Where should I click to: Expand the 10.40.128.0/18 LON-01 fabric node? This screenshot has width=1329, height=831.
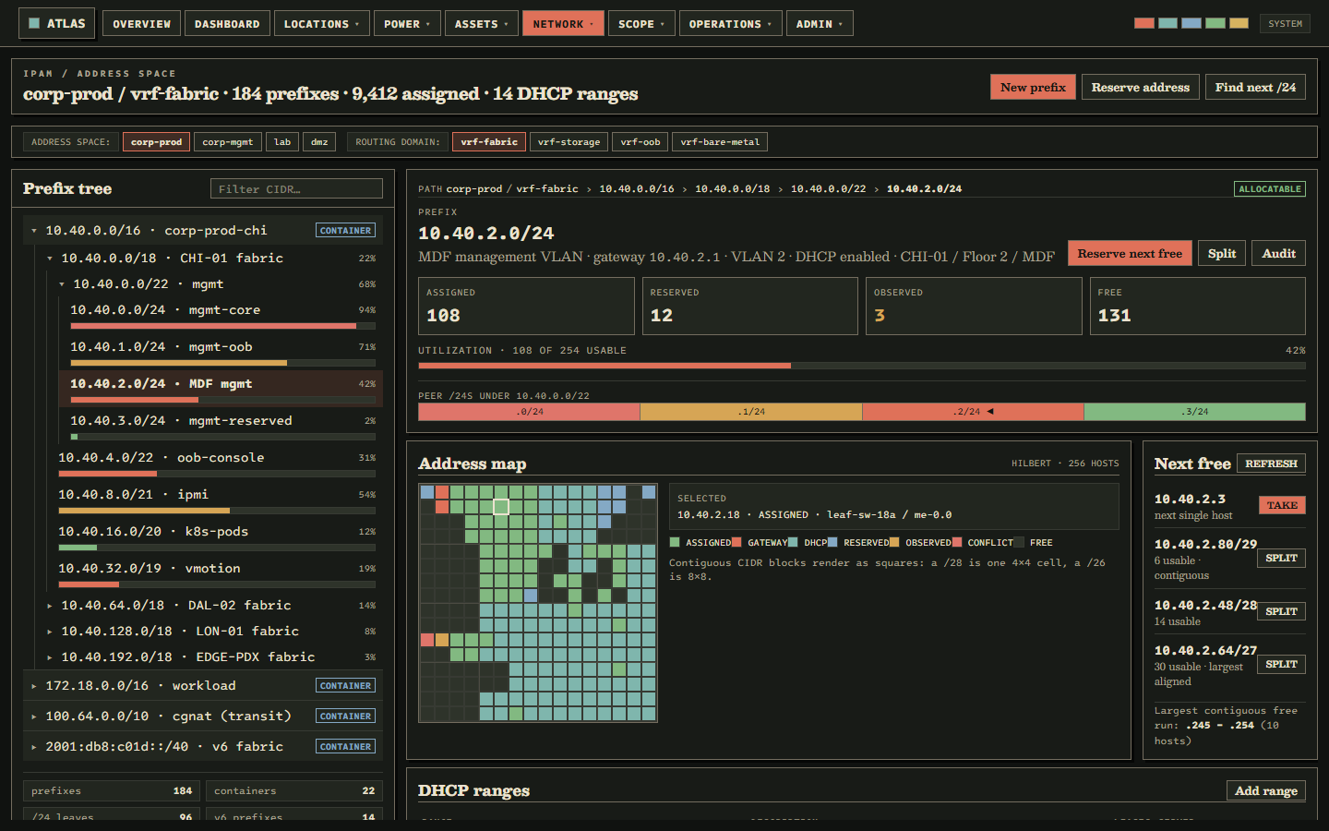point(50,632)
